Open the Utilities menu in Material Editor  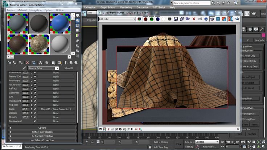tap(60, 10)
